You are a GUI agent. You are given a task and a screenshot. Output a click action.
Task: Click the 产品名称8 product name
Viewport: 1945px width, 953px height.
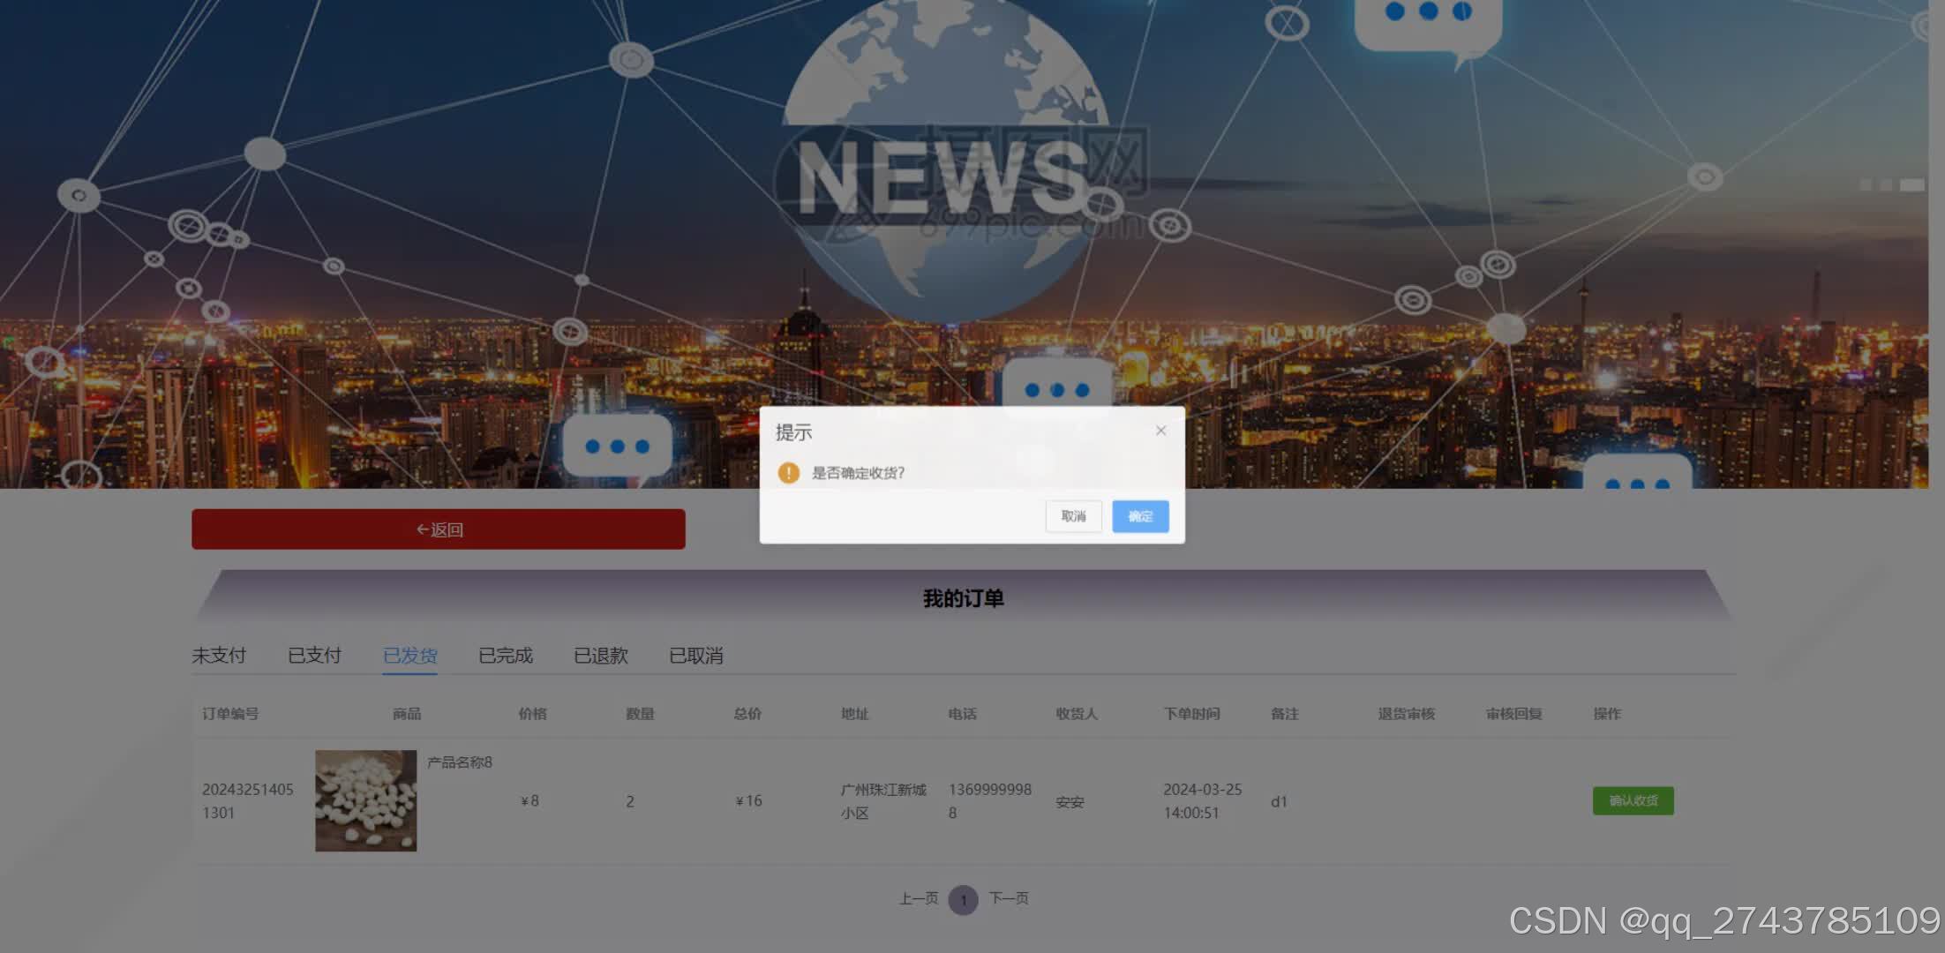tap(459, 762)
